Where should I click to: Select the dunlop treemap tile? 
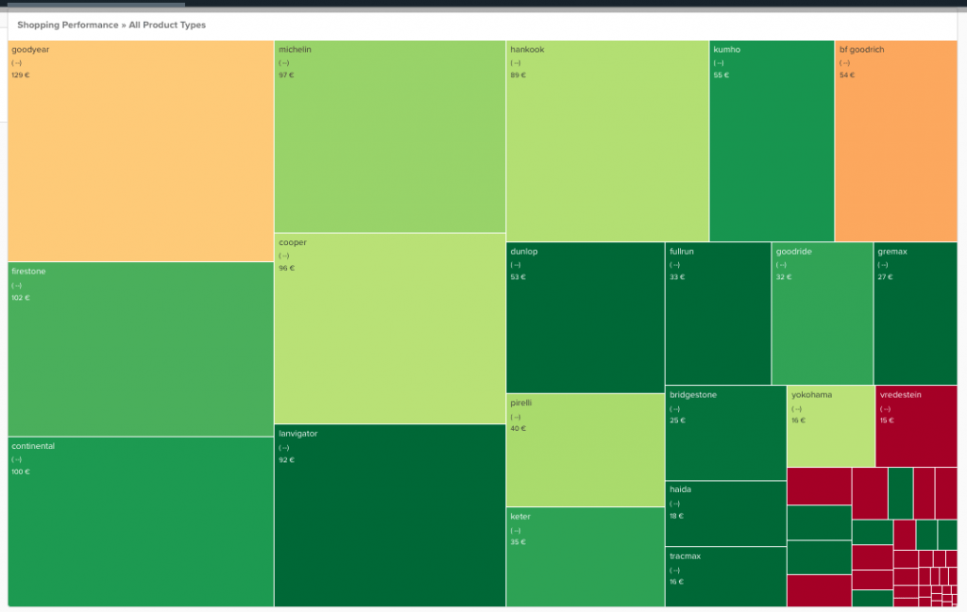click(585, 317)
